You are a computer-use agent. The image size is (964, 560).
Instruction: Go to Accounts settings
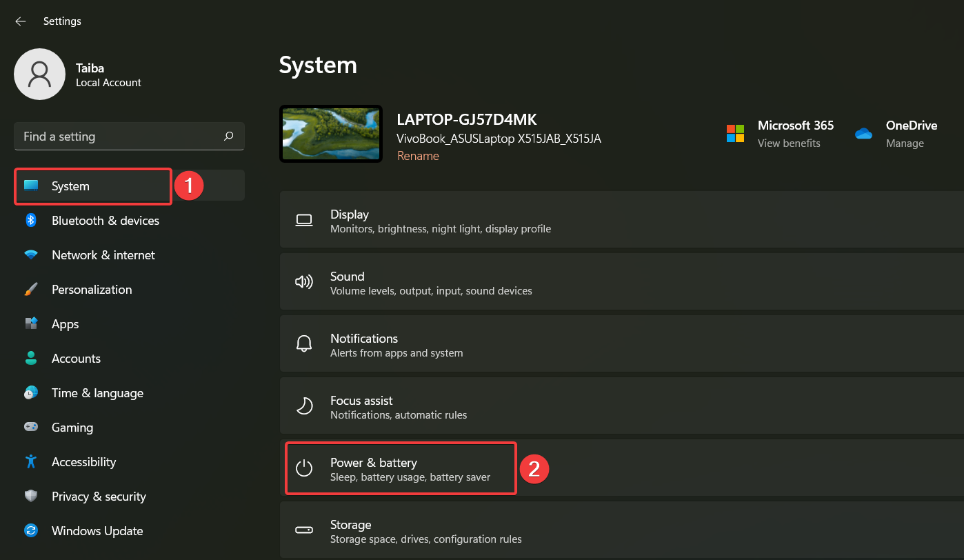tap(76, 359)
